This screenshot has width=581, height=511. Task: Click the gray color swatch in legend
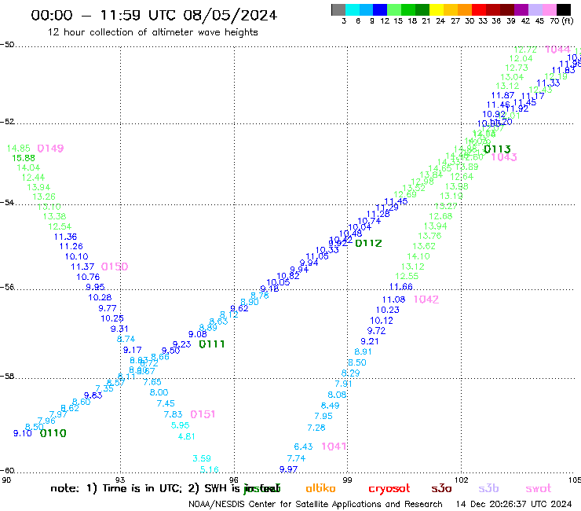[338, 9]
